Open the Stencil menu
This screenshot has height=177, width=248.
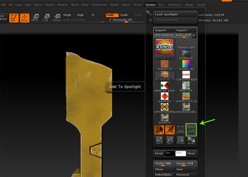click(x=125, y=5)
